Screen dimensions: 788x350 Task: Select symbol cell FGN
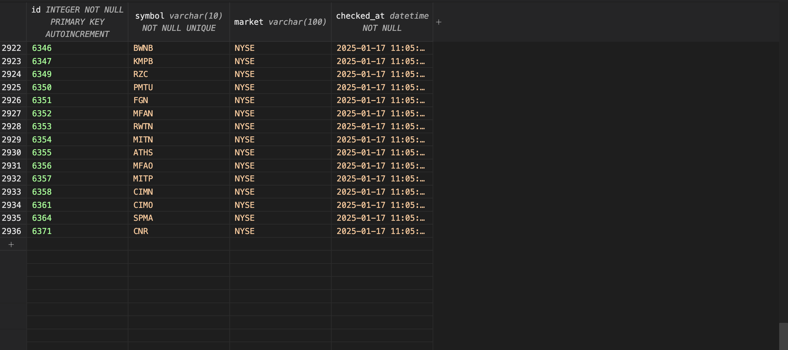179,100
